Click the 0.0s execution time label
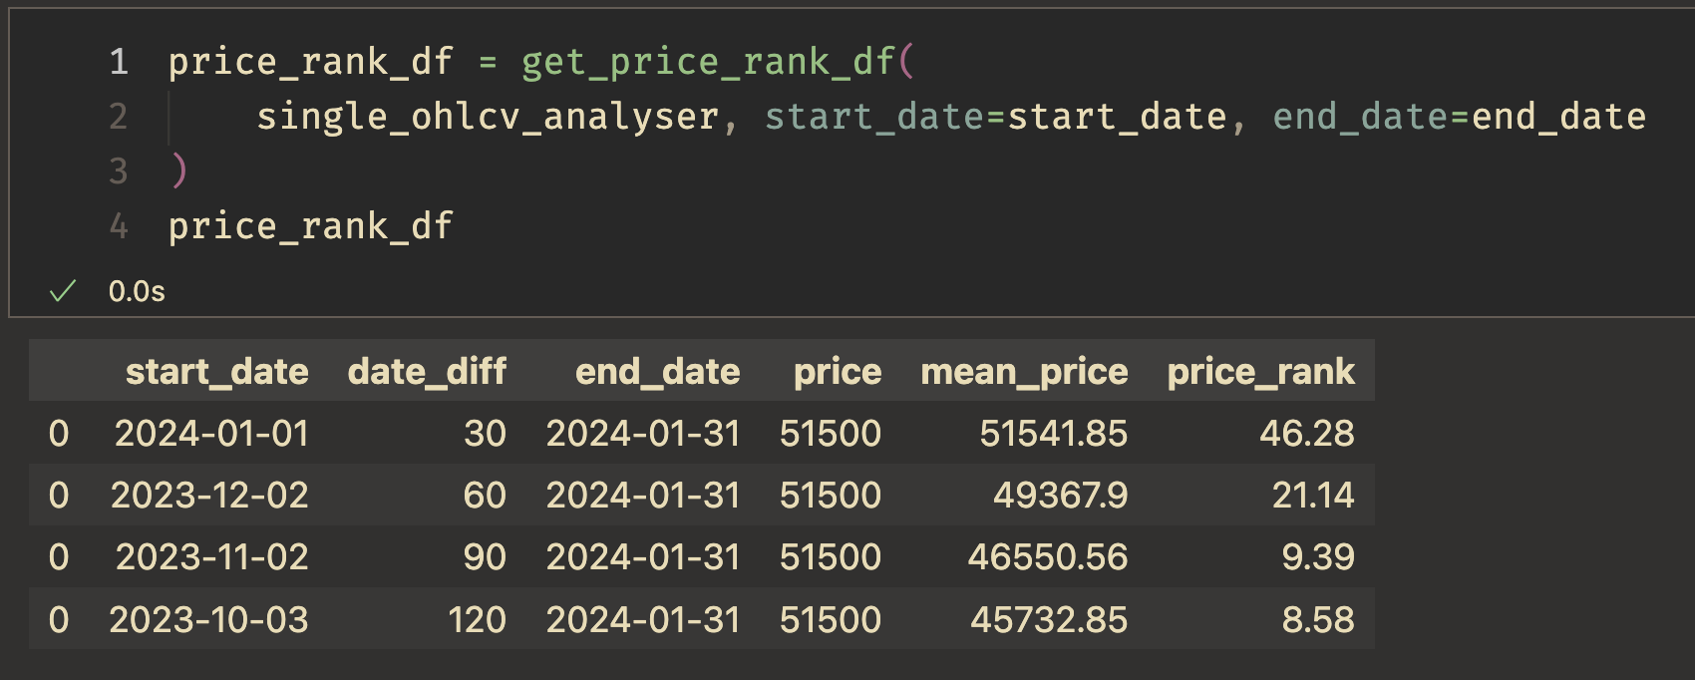The width and height of the screenshot is (1695, 680). click(x=137, y=291)
